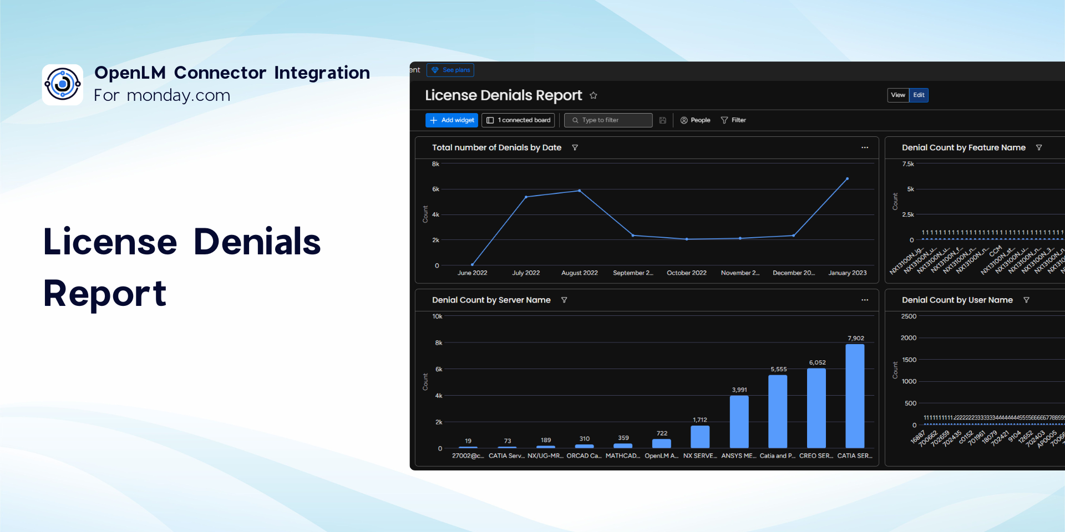Click the Denial Count by Feature Name title
The height and width of the screenshot is (532, 1065).
tap(963, 147)
